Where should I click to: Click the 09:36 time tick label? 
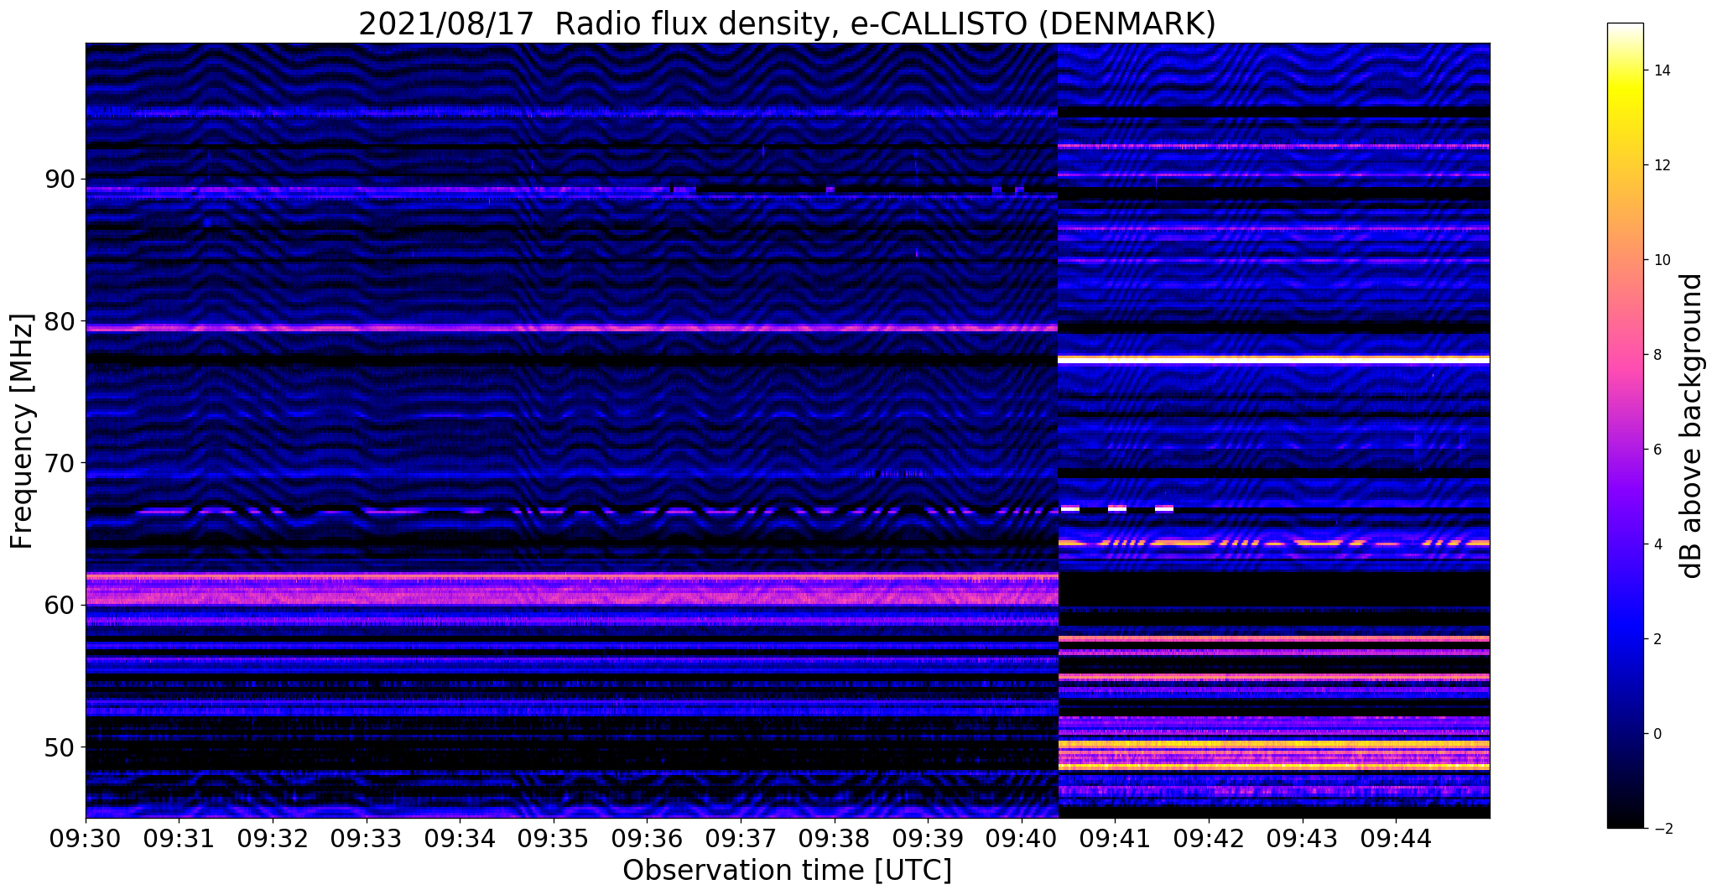tap(647, 839)
